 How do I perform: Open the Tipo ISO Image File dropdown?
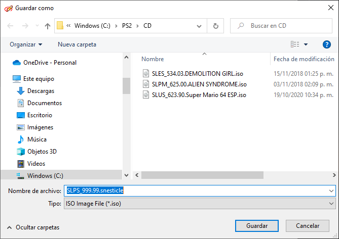coord(200,204)
